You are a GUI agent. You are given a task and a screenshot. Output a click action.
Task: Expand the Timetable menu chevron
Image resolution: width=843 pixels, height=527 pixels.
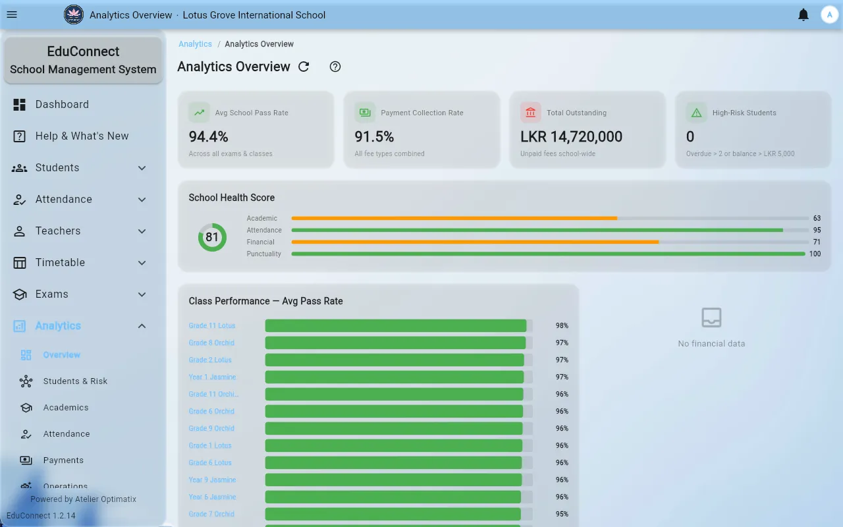click(142, 263)
